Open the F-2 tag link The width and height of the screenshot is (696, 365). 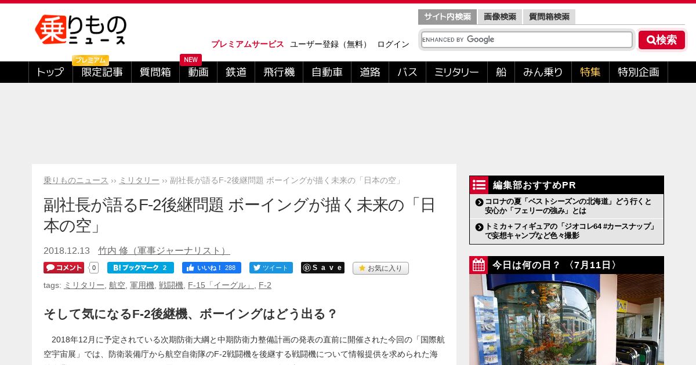click(265, 285)
